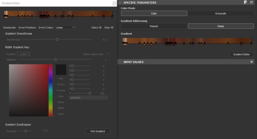This screenshot has width=257, height=139.
Task: Select last gradient key in Specific Parameters gradient
Action: click(251, 43)
